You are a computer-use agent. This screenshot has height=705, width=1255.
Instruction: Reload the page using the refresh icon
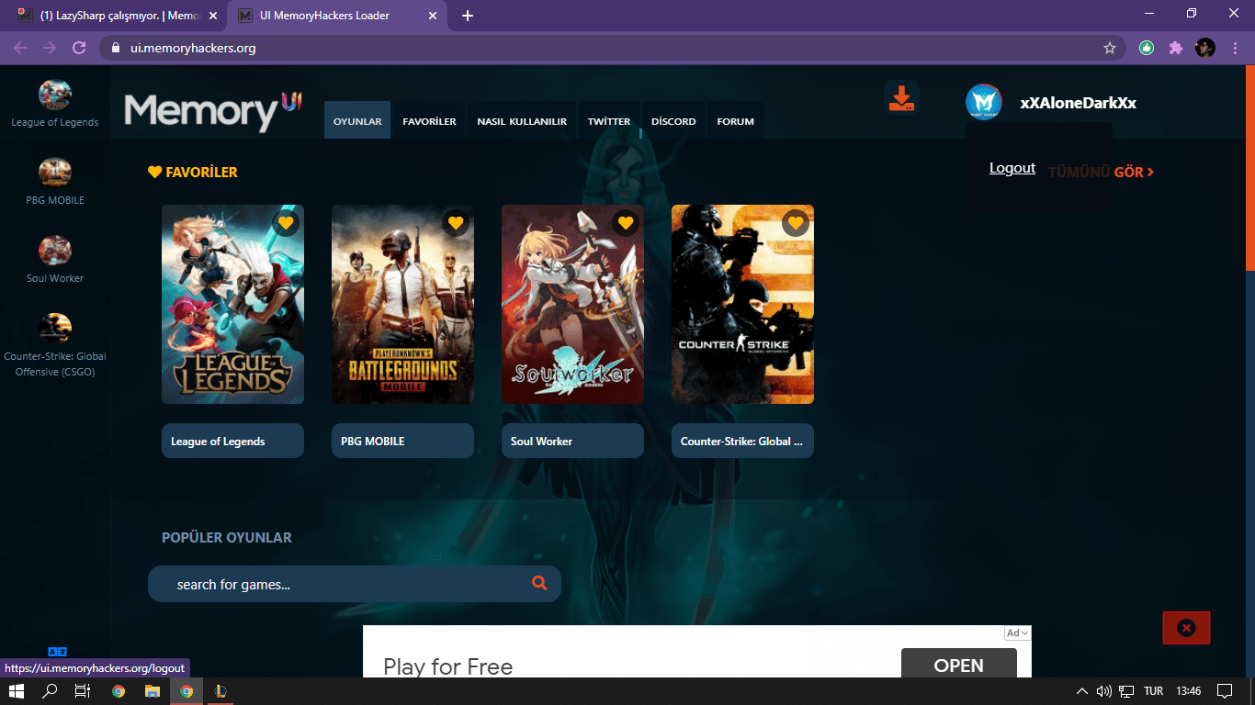[79, 48]
